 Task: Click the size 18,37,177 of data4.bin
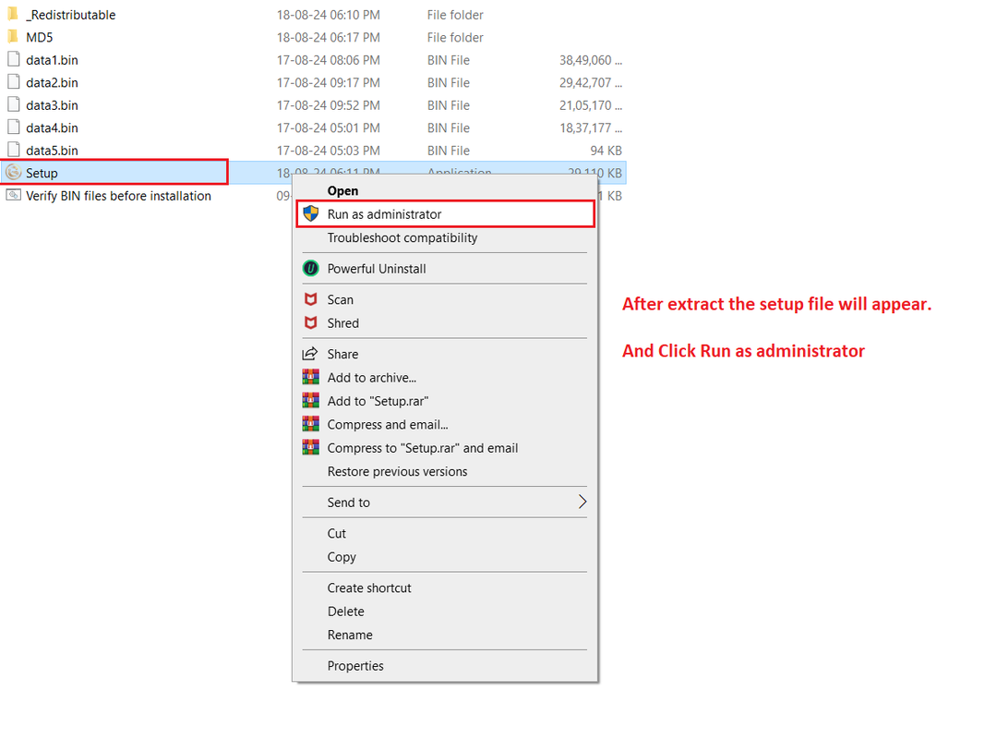pos(591,127)
